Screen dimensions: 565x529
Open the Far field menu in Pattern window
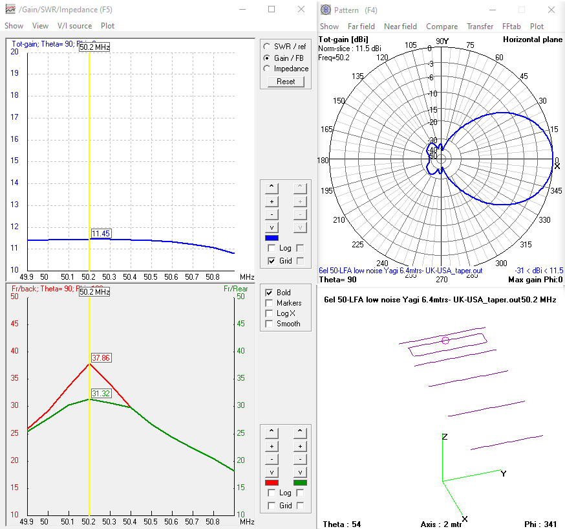tap(361, 27)
